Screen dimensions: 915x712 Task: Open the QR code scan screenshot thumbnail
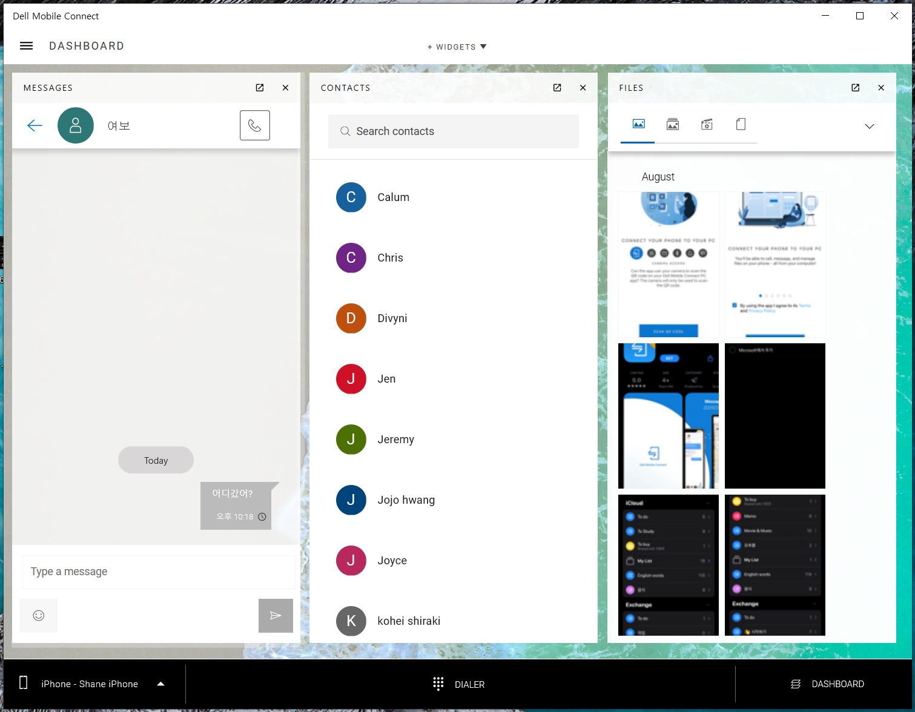pyautogui.click(x=669, y=265)
